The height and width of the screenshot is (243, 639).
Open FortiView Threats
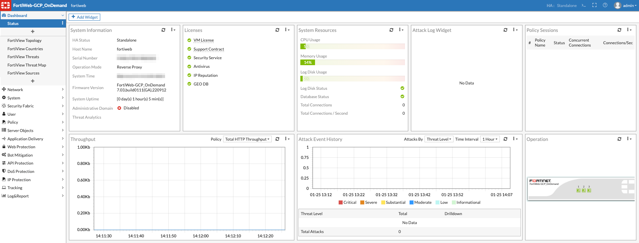pyautogui.click(x=23, y=57)
